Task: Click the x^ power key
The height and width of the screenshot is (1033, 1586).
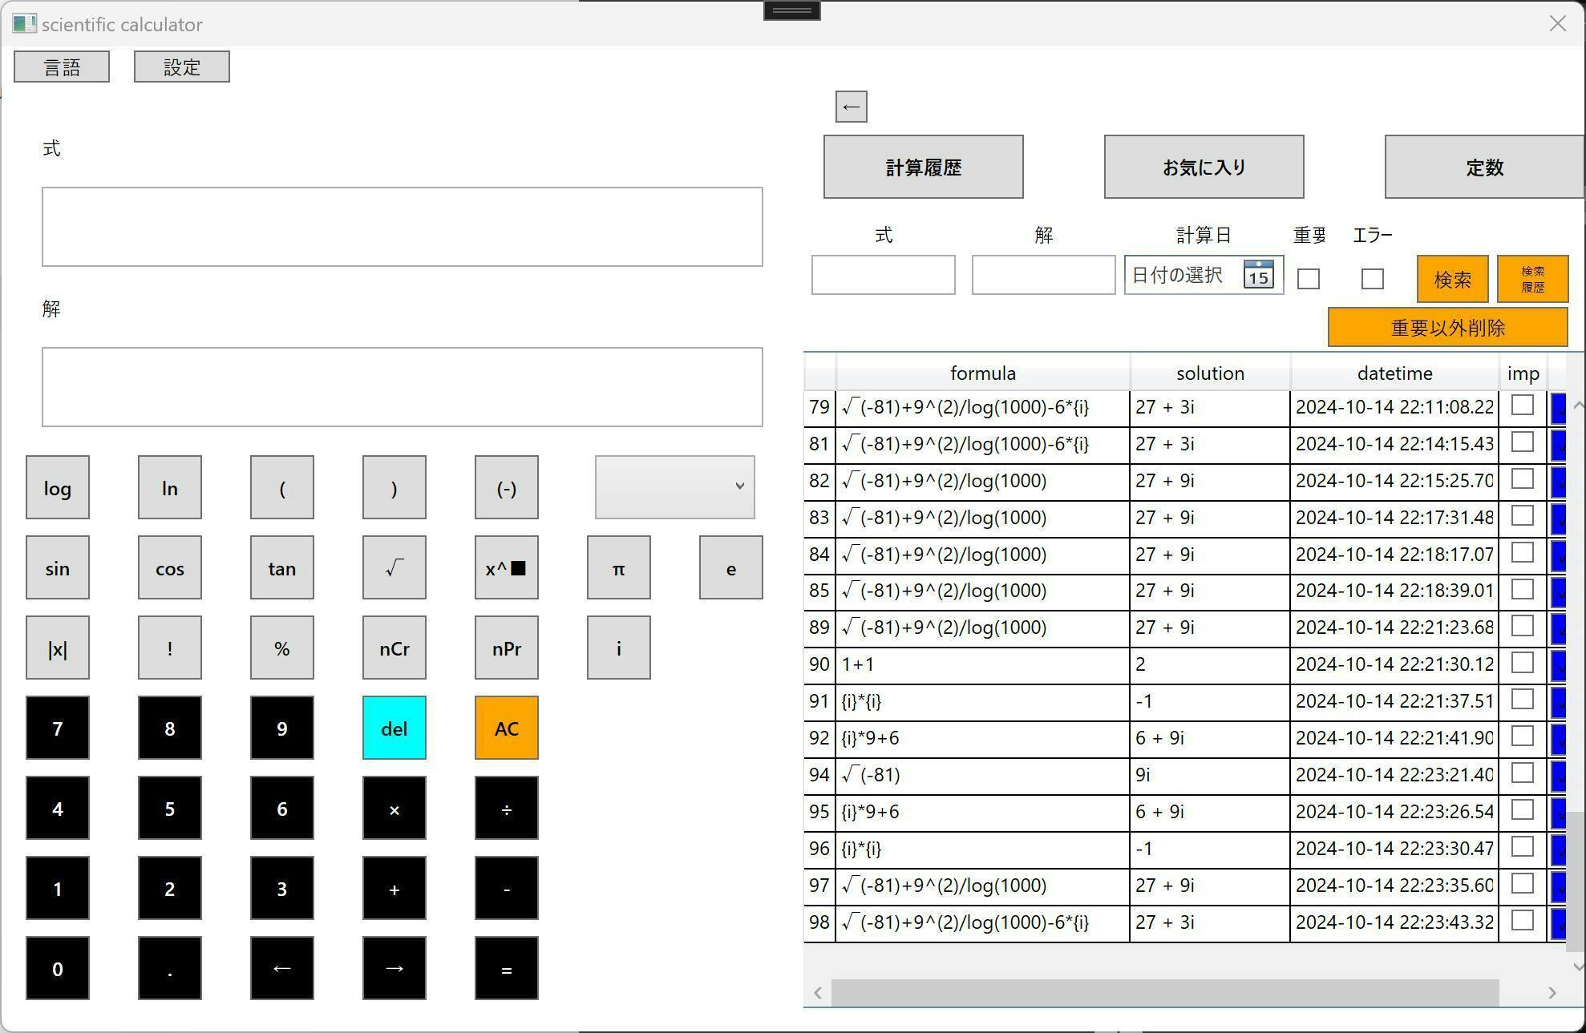Action: (x=506, y=568)
